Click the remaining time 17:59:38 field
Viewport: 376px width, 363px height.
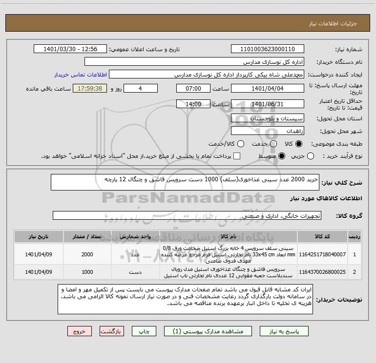coord(90,88)
